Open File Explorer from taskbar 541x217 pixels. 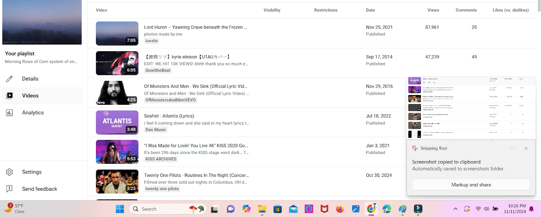click(262, 209)
